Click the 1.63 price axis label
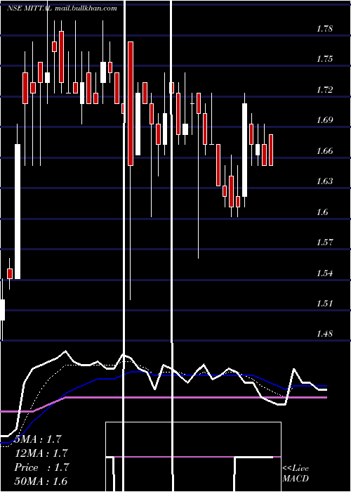This screenshot has height=492, width=351. (324, 181)
